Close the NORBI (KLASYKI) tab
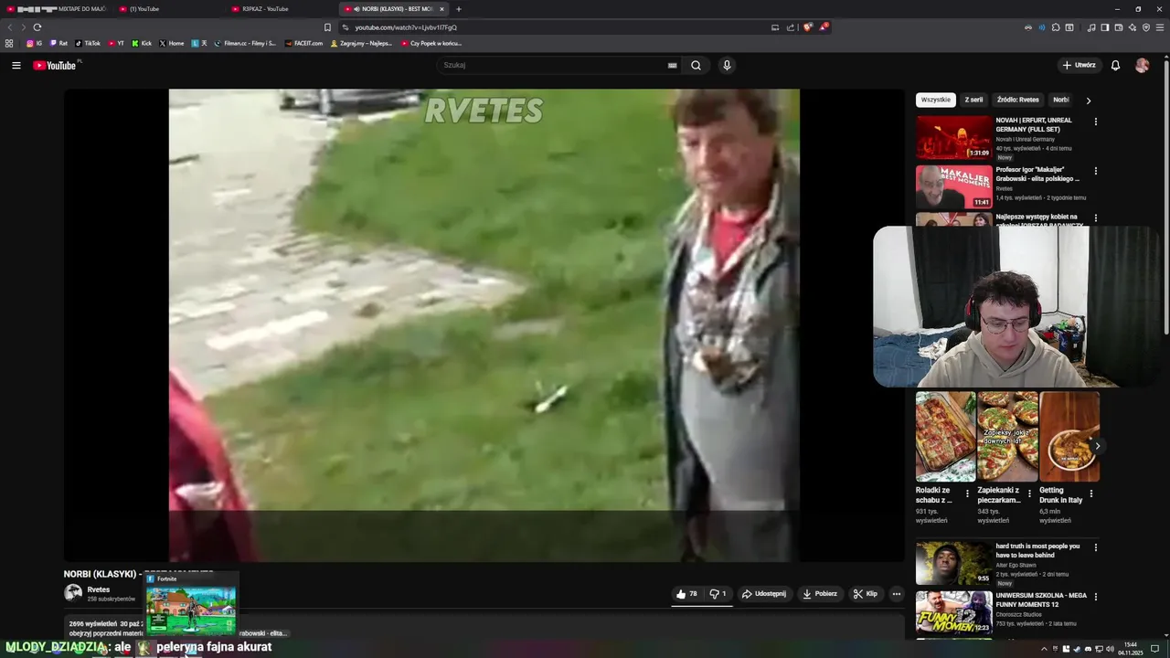1170x658 pixels. point(441,9)
